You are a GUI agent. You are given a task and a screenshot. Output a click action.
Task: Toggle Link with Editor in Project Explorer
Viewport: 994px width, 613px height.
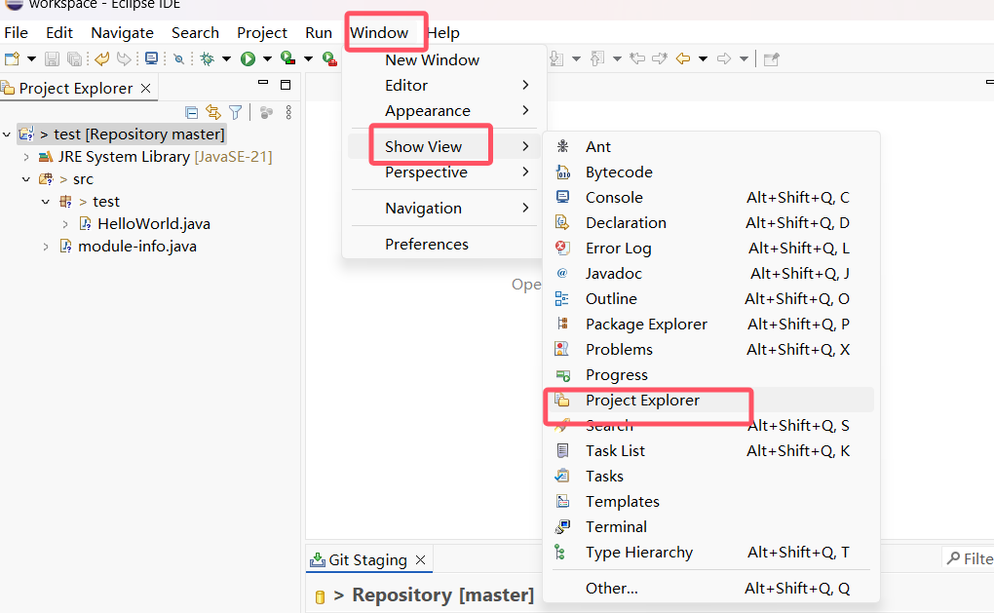(213, 113)
